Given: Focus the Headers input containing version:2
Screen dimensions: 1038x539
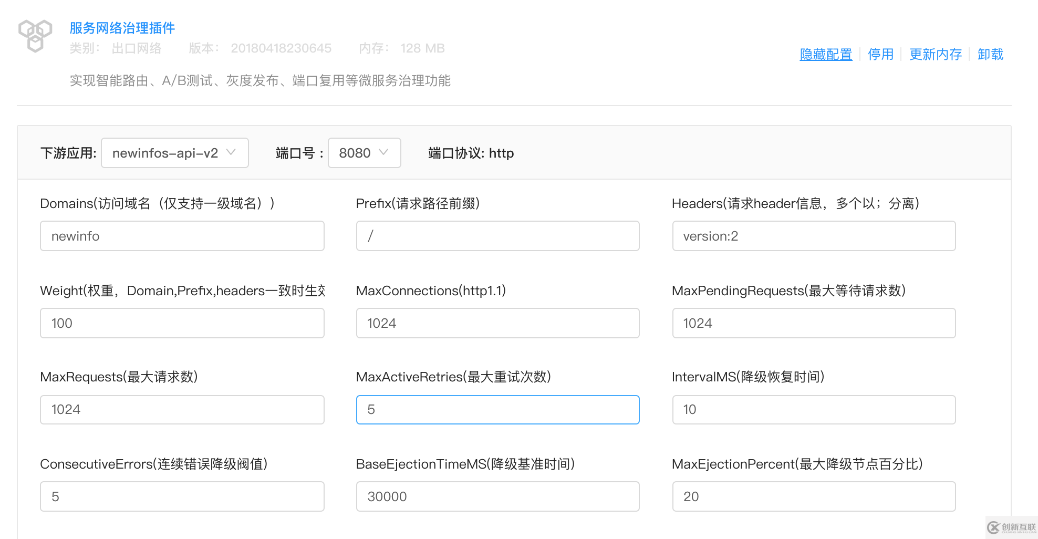Looking at the screenshot, I should coord(814,236).
